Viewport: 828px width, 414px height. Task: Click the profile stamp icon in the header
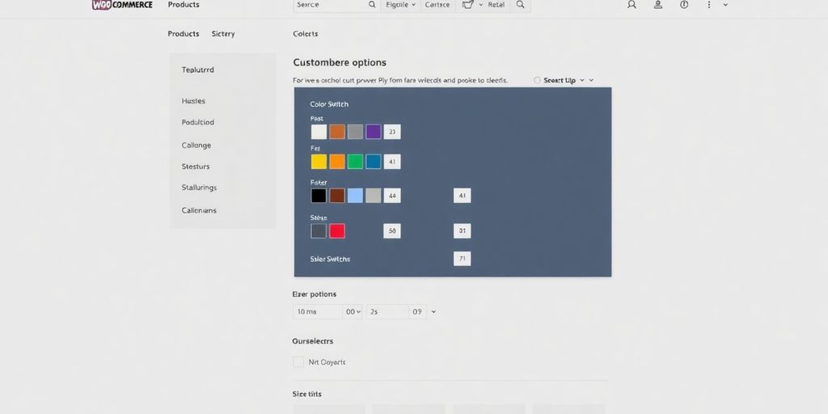(658, 5)
